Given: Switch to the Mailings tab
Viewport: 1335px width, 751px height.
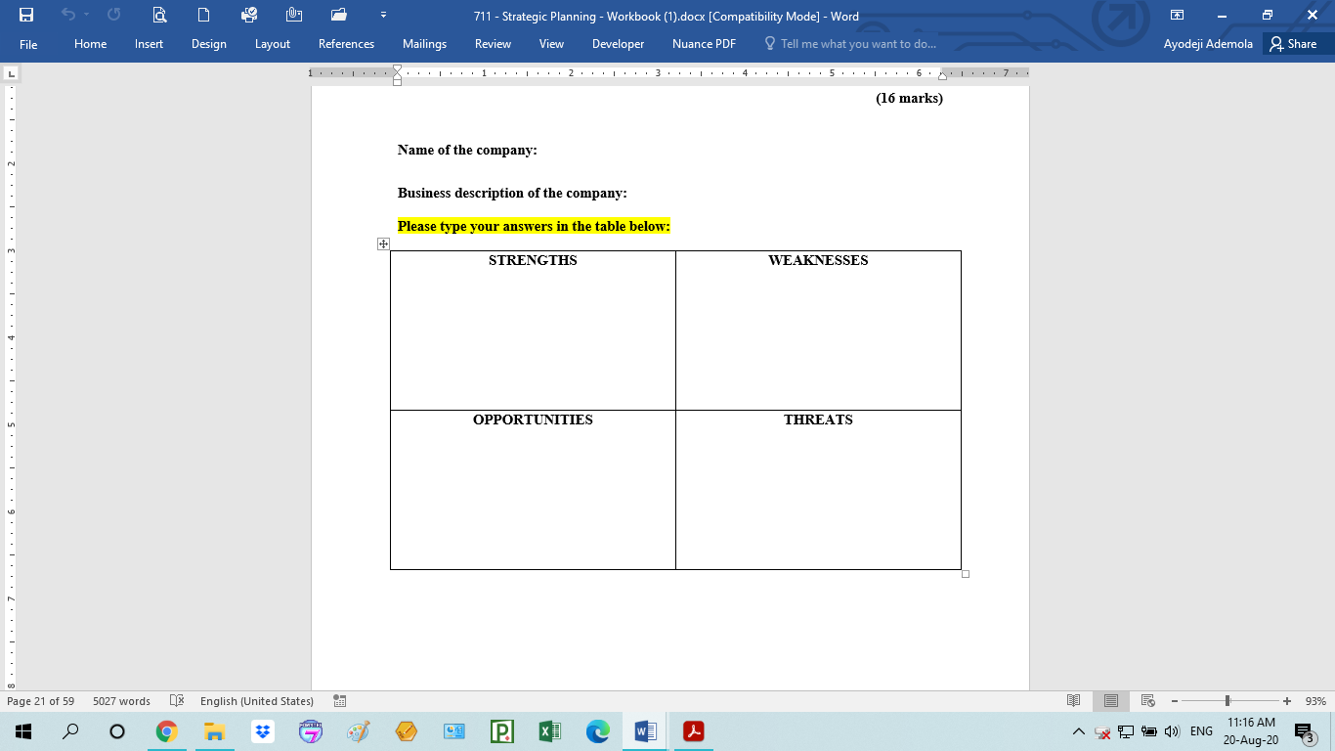Looking at the screenshot, I should pyautogui.click(x=424, y=44).
